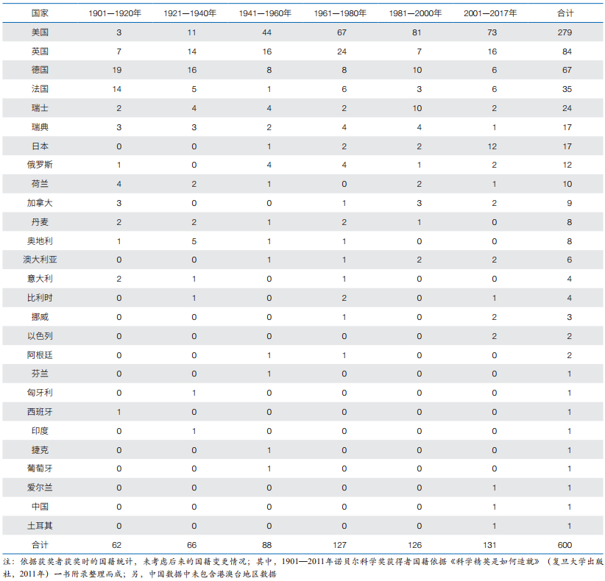Click the 匈牙利 row label
This screenshot has width=605, height=581.
tap(40, 393)
